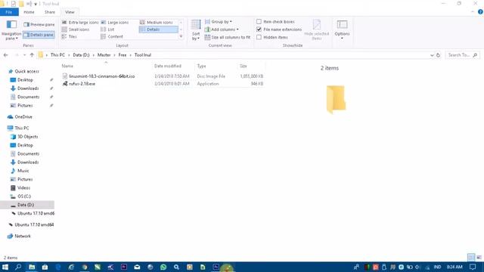Screen dimensions: 484x272
Task: Select Content layout
Action: pyautogui.click(x=112, y=36)
